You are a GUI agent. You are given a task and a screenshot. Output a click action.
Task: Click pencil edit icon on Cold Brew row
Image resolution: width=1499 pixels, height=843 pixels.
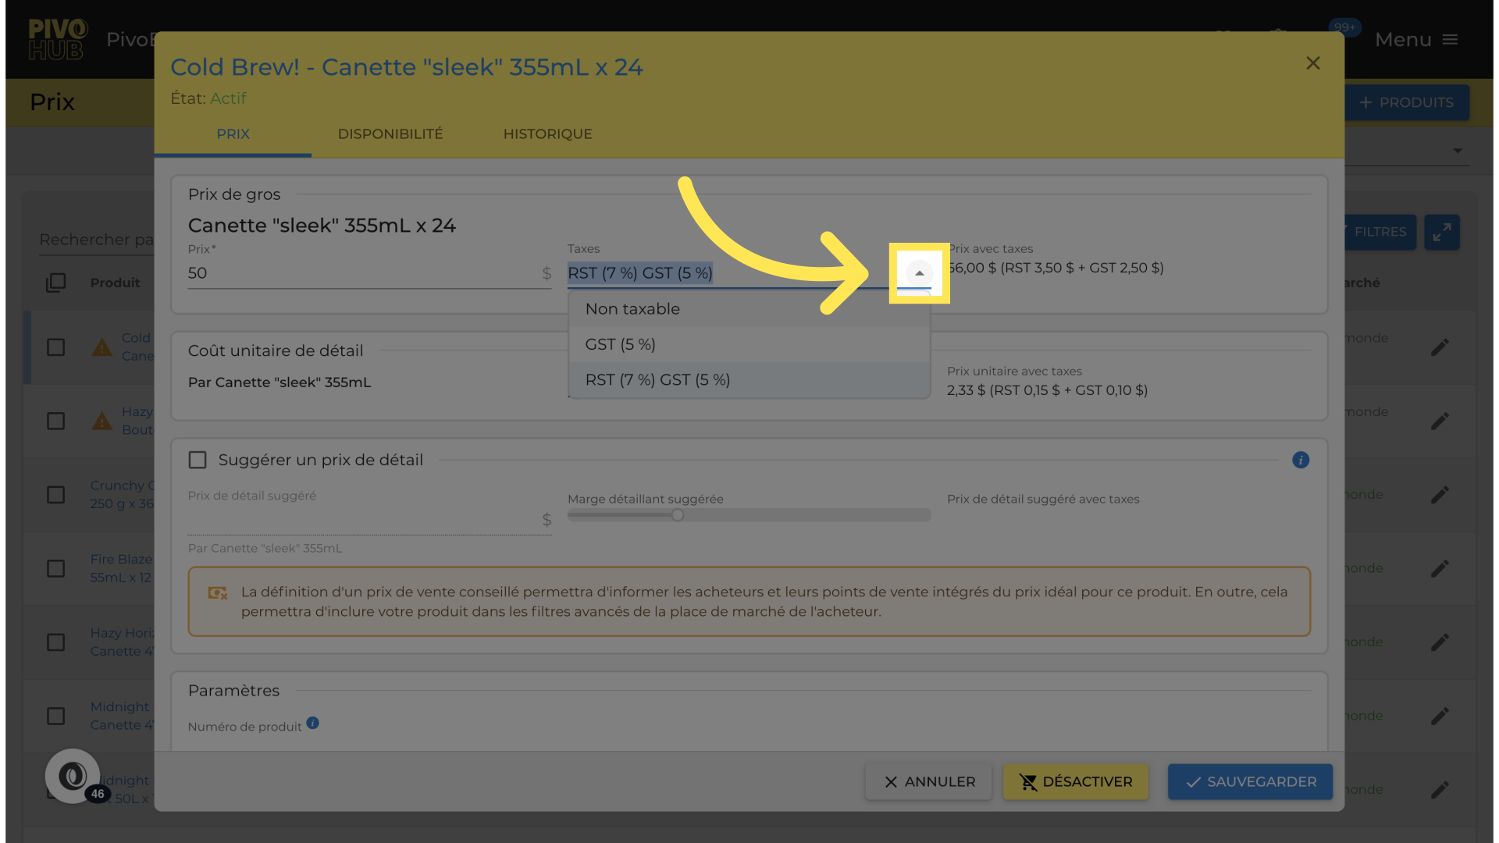coord(1440,347)
